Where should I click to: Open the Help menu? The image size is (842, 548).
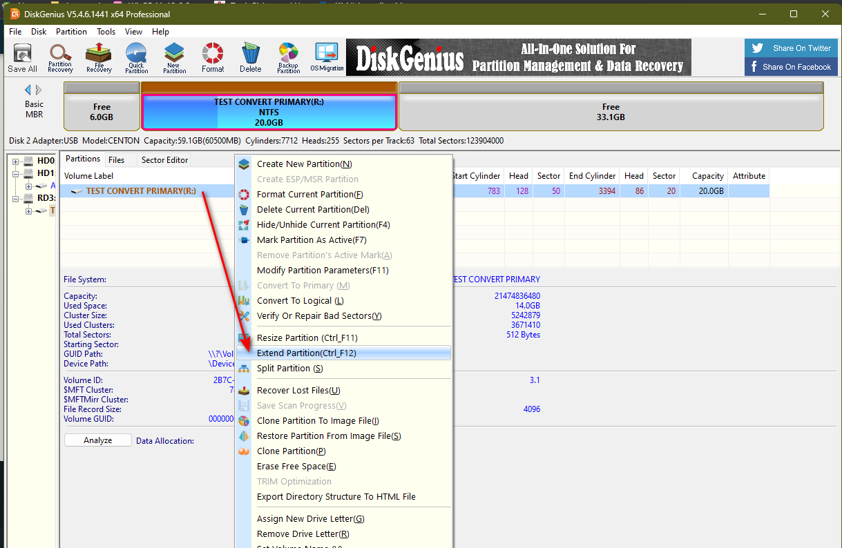[160, 32]
